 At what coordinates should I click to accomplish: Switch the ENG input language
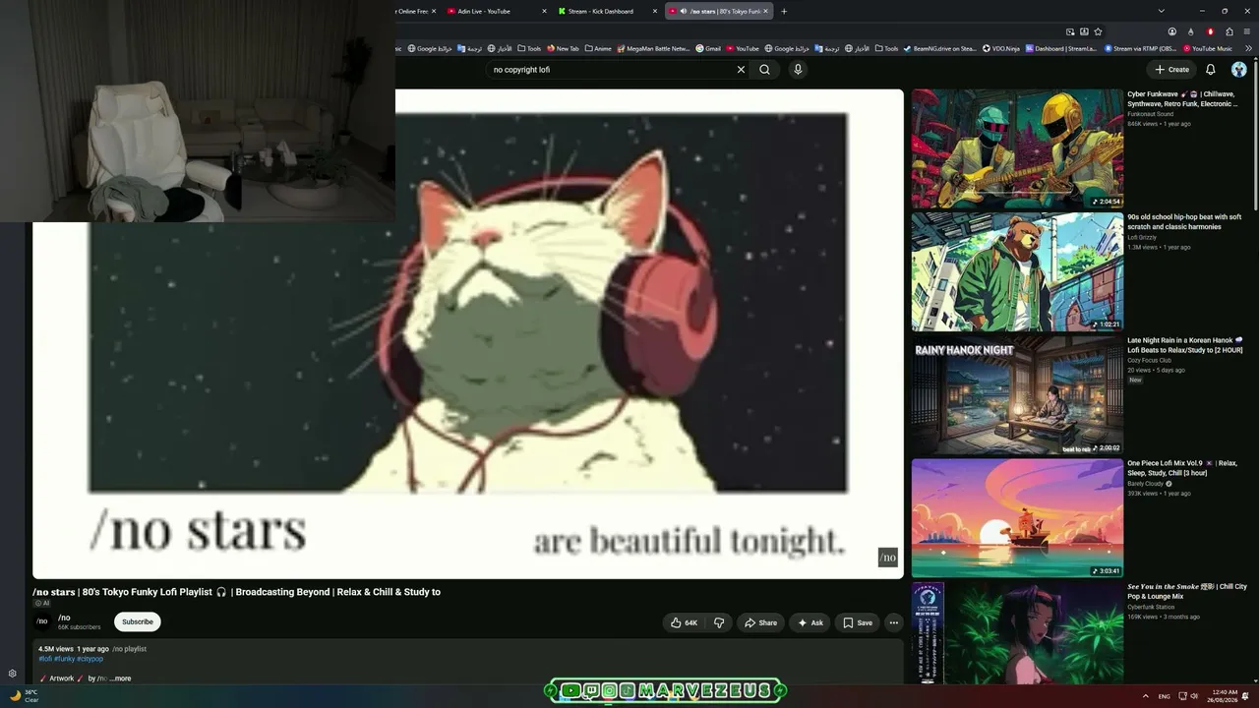coord(1165,696)
